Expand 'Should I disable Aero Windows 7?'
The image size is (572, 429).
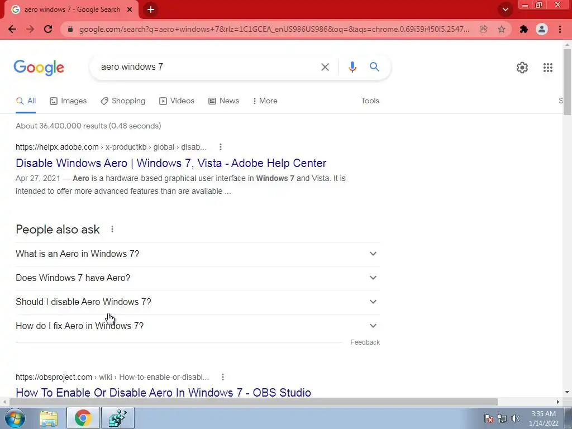tap(198, 302)
